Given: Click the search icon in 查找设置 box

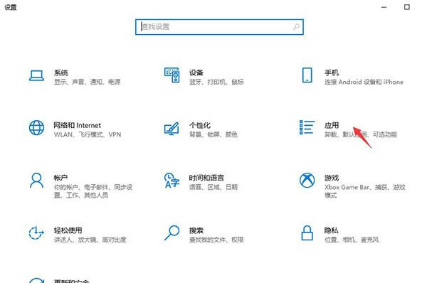Looking at the screenshot, I should pyautogui.click(x=296, y=27).
